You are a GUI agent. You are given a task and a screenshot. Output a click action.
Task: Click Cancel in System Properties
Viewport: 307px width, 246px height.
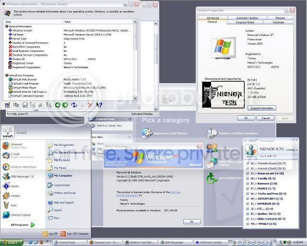265,118
